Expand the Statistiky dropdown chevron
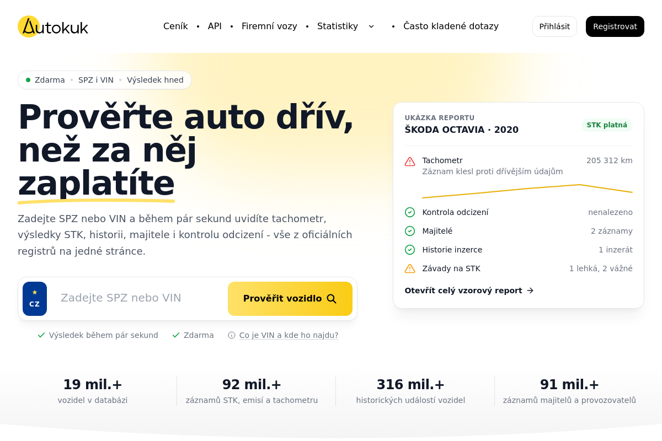 371,26
